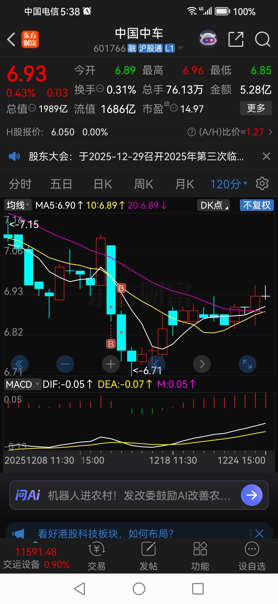
Task: Tap the upper B buy marker on chart
Action: click(121, 288)
